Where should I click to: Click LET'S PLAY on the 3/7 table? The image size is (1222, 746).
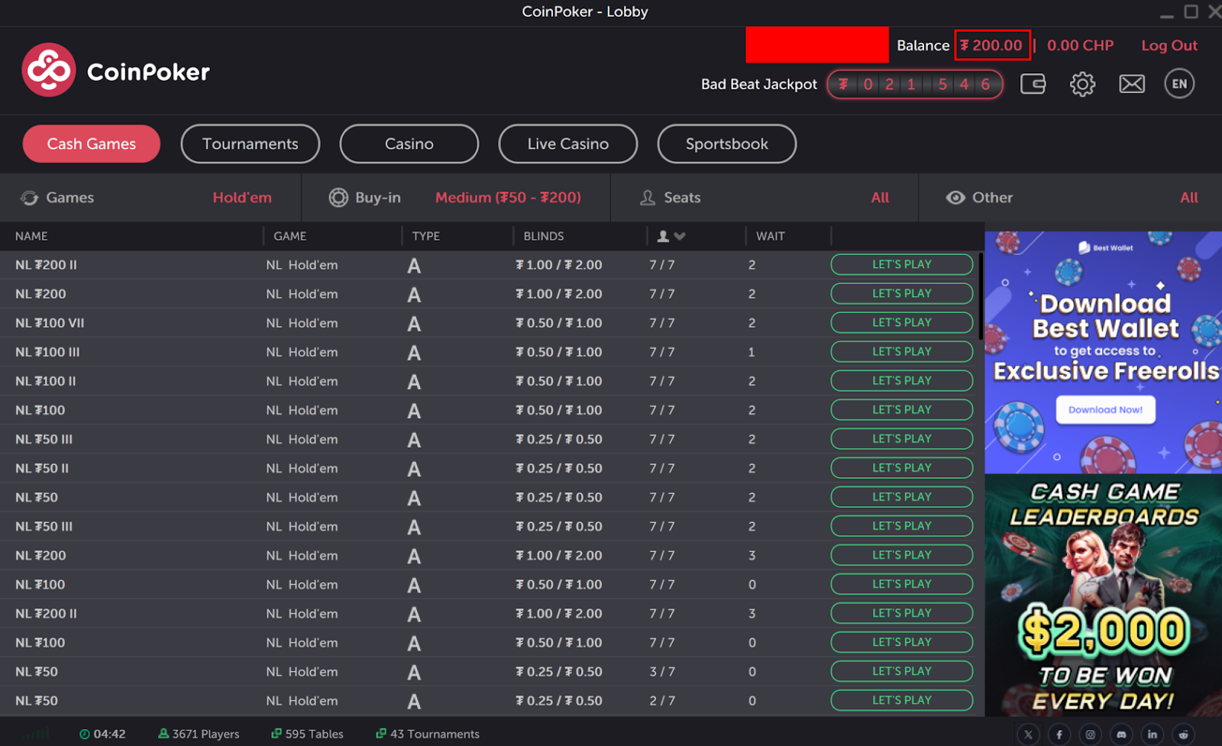pyautogui.click(x=902, y=671)
